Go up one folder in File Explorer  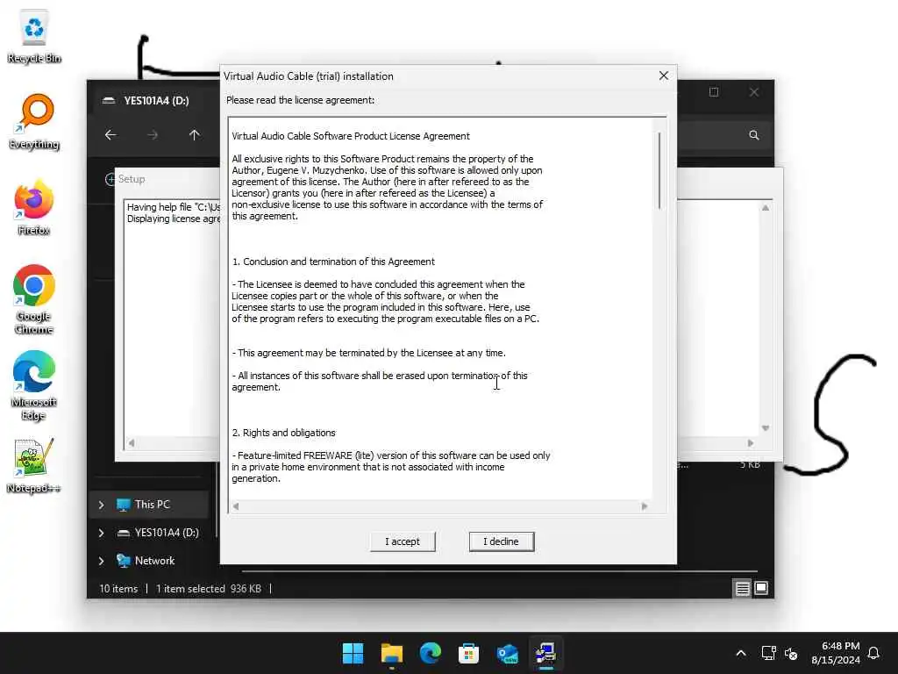pos(194,134)
